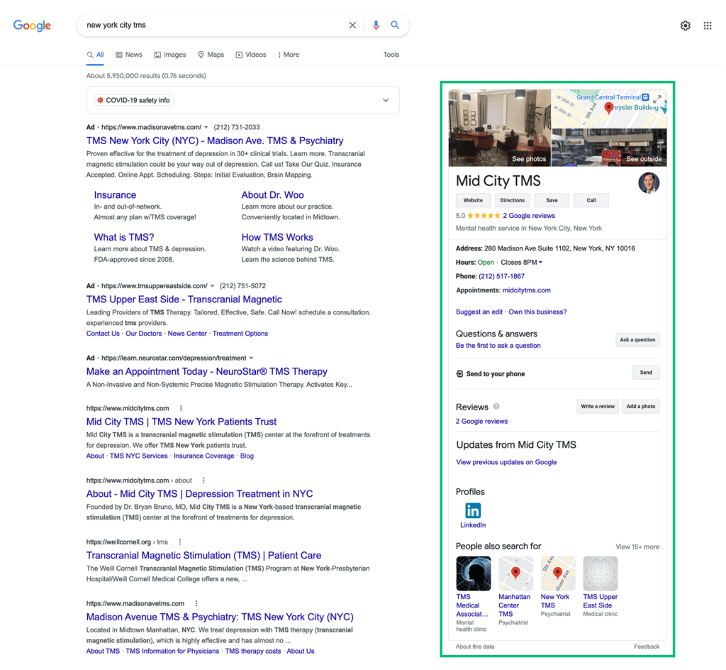The width and height of the screenshot is (726, 670).
Task: Click the Send button
Action: [x=646, y=373]
